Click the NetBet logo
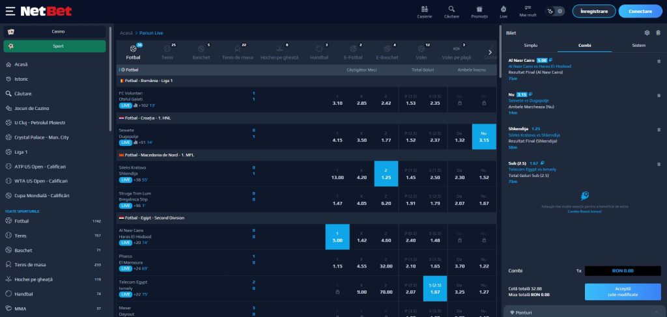This screenshot has height=317, width=667. (46, 11)
